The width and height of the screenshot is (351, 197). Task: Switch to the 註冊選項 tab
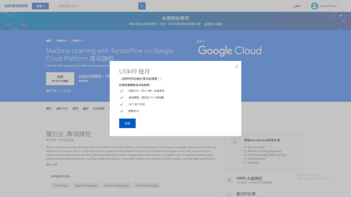[x=99, y=108]
